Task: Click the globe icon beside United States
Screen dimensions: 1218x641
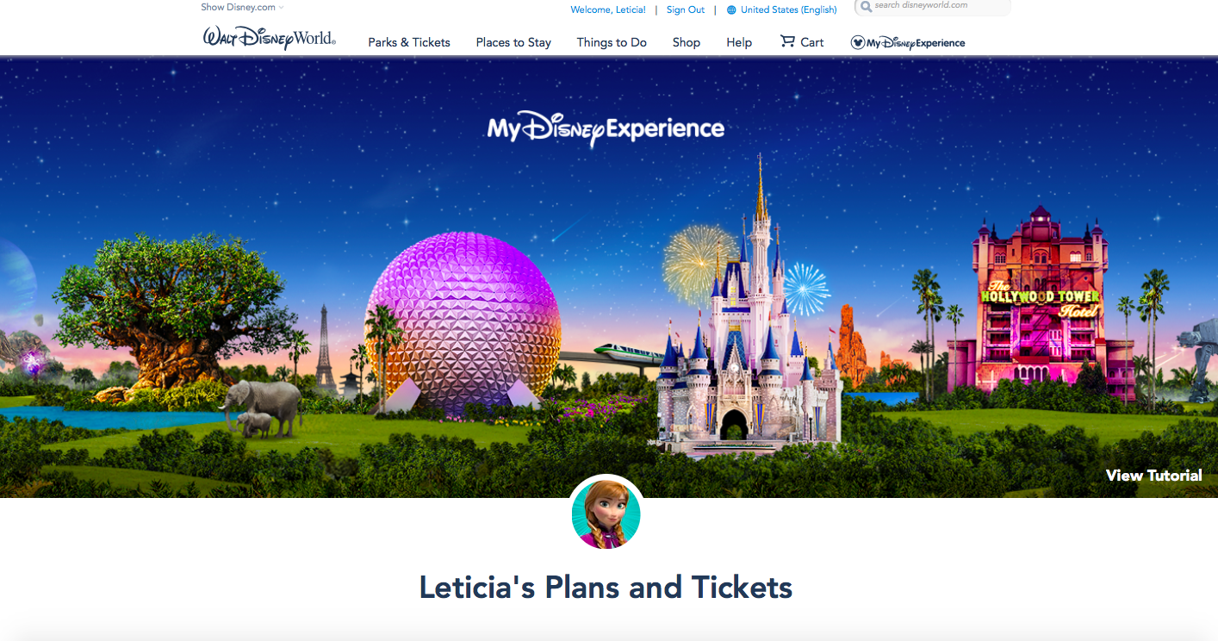Action: click(x=731, y=10)
